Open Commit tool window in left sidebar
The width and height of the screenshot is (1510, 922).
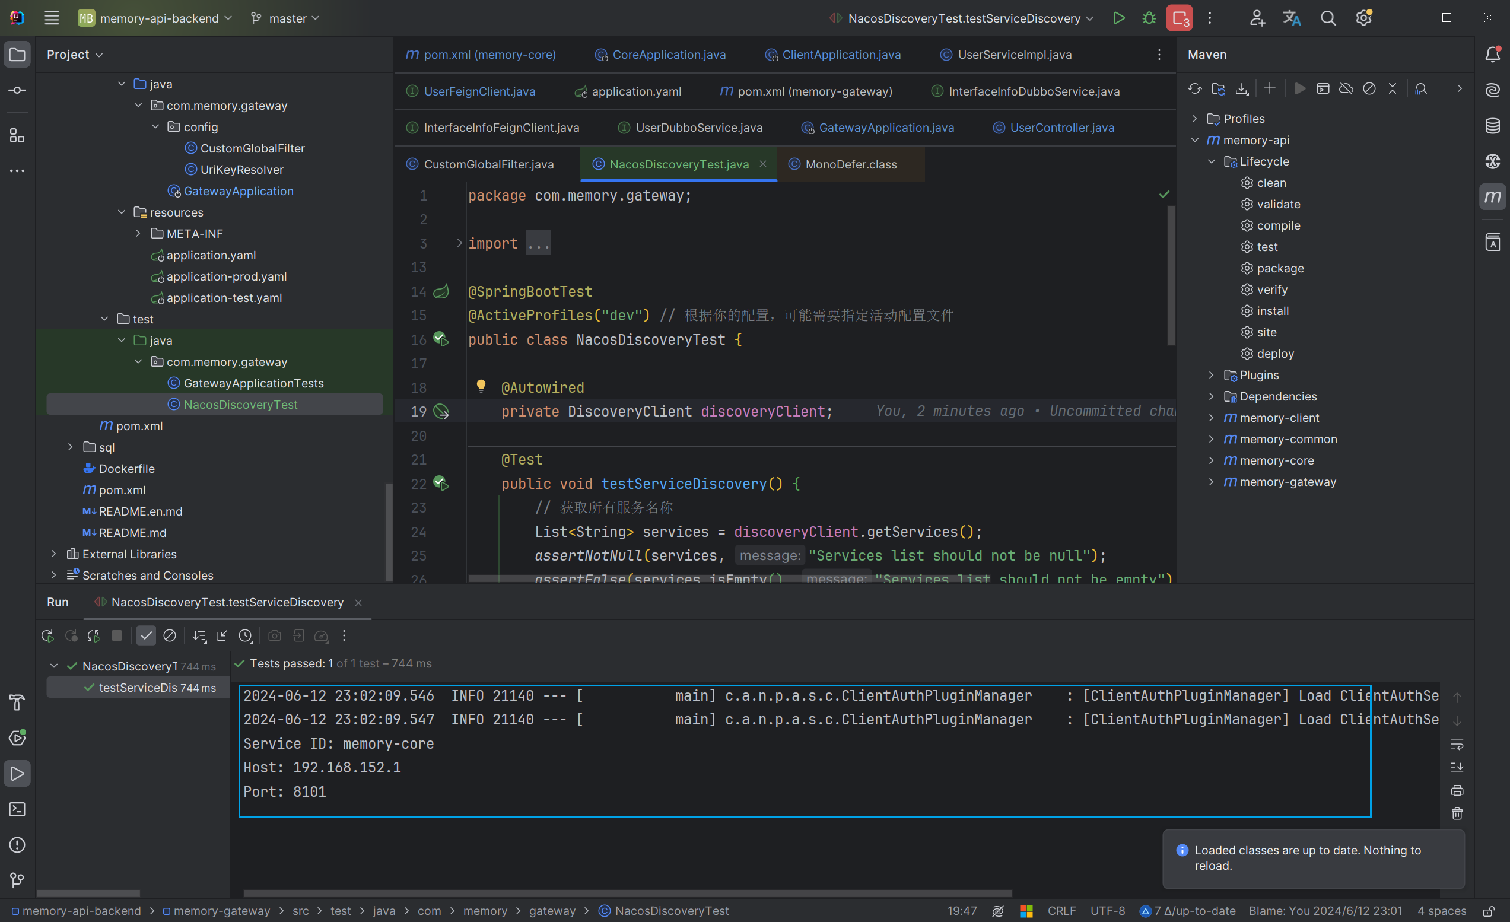tap(17, 90)
